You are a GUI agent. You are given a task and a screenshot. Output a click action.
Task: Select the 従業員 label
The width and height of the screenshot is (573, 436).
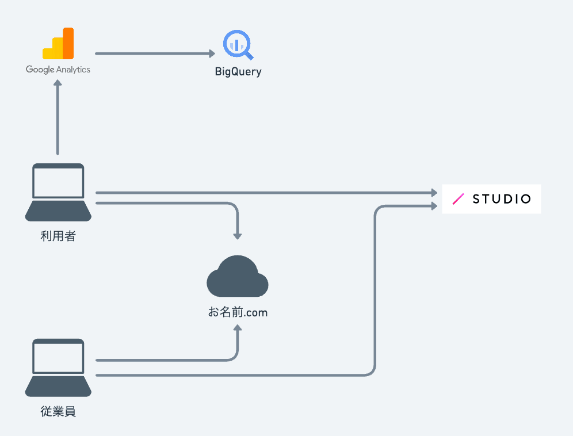click(58, 411)
